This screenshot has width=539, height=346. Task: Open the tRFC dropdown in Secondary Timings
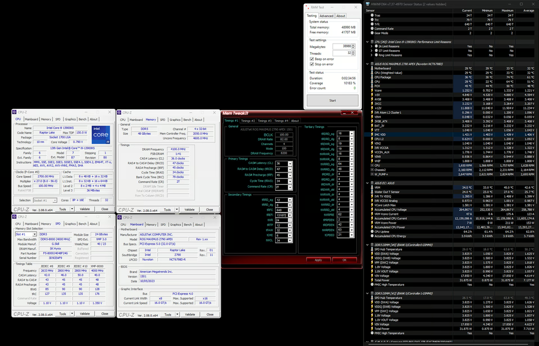(290, 210)
